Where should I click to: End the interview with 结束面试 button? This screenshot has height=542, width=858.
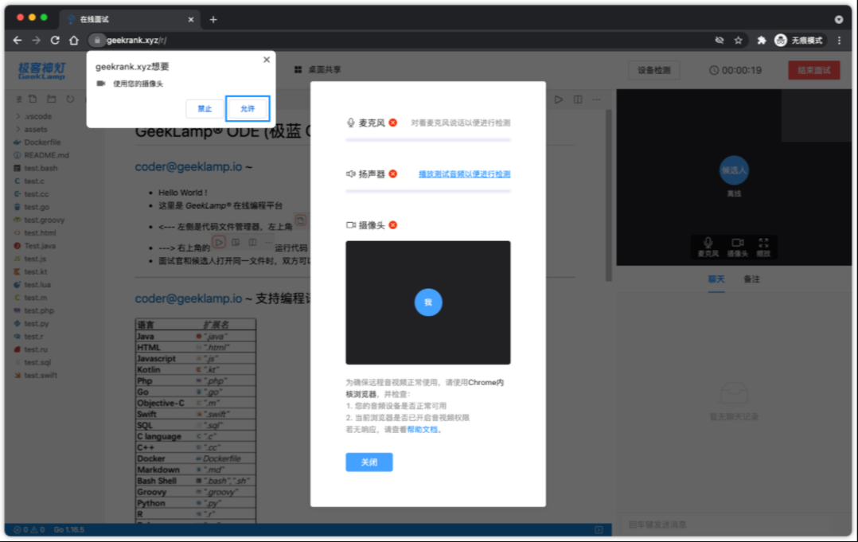point(813,70)
